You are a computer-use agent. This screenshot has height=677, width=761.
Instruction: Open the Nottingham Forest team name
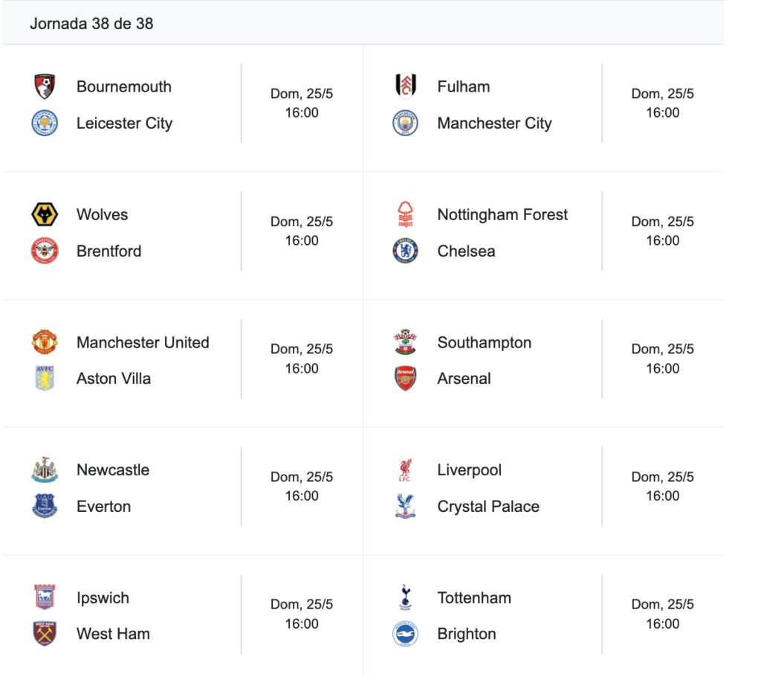click(502, 214)
